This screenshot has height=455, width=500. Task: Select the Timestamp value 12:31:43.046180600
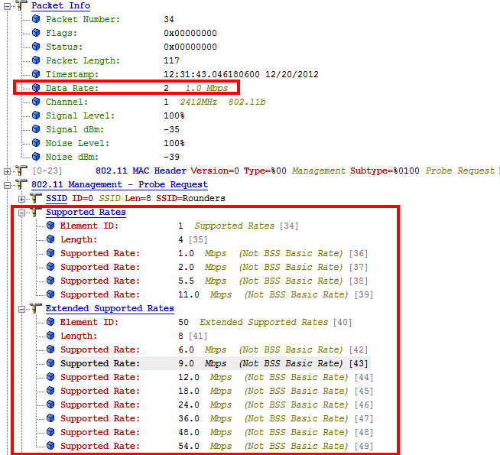coord(212,74)
